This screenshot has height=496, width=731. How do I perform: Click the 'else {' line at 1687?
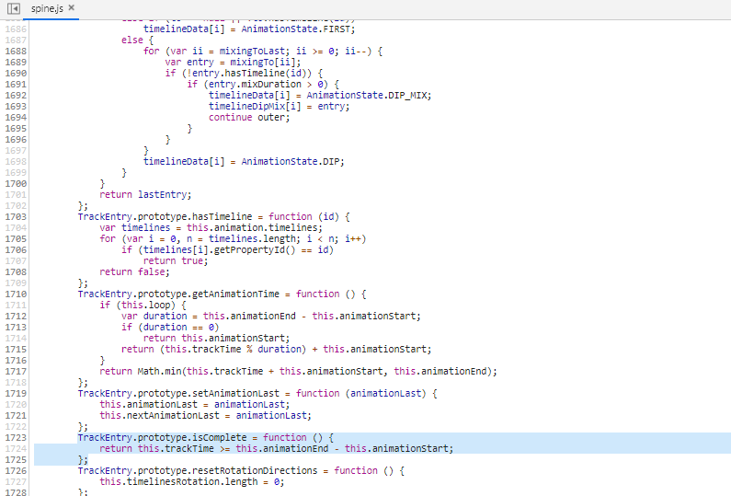tap(137, 40)
